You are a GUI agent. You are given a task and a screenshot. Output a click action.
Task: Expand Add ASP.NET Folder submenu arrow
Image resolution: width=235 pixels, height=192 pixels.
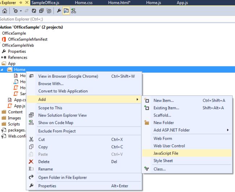tap(228, 130)
